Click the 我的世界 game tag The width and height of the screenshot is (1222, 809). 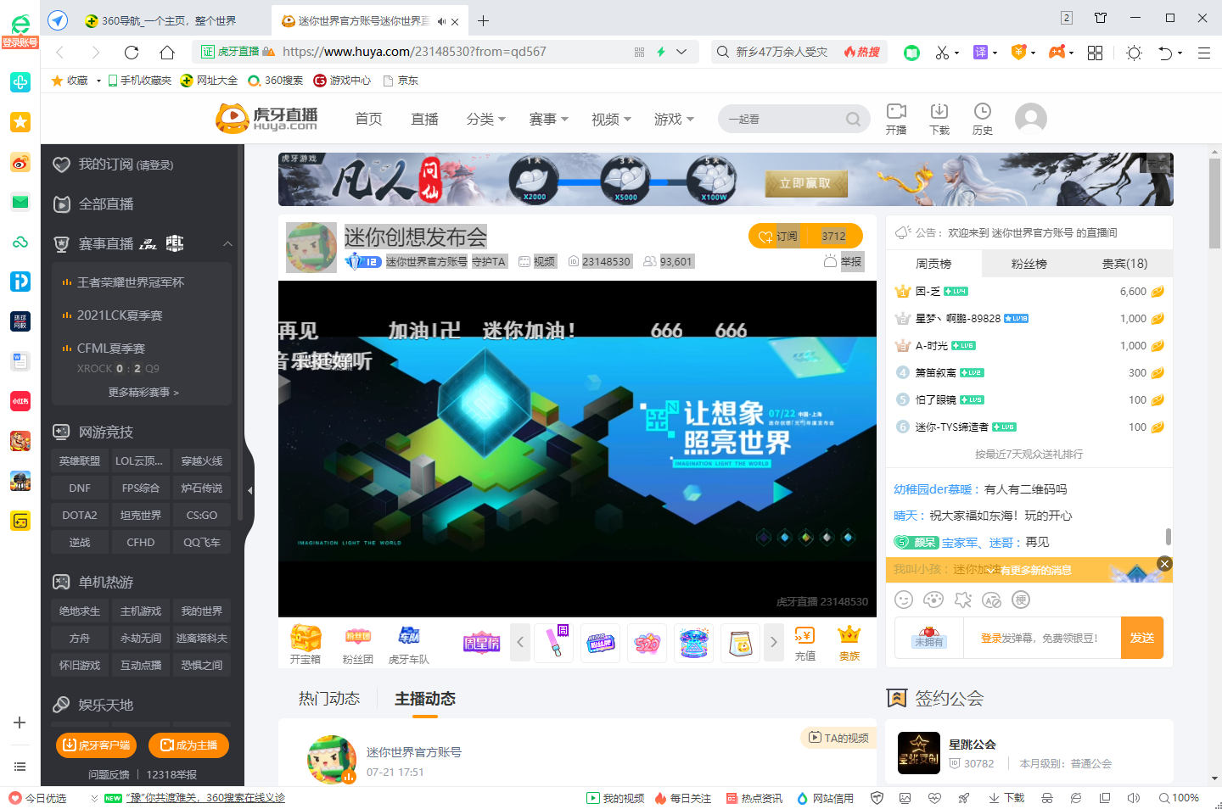202,611
